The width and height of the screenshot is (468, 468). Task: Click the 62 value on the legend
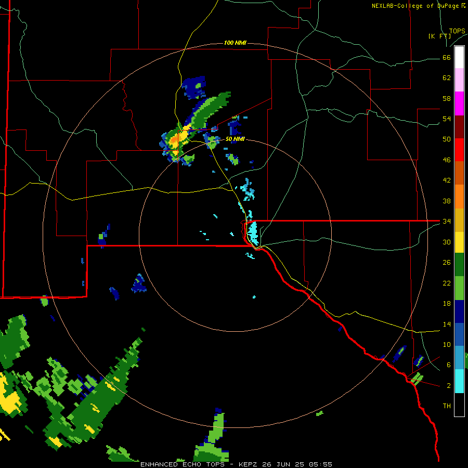(447, 77)
